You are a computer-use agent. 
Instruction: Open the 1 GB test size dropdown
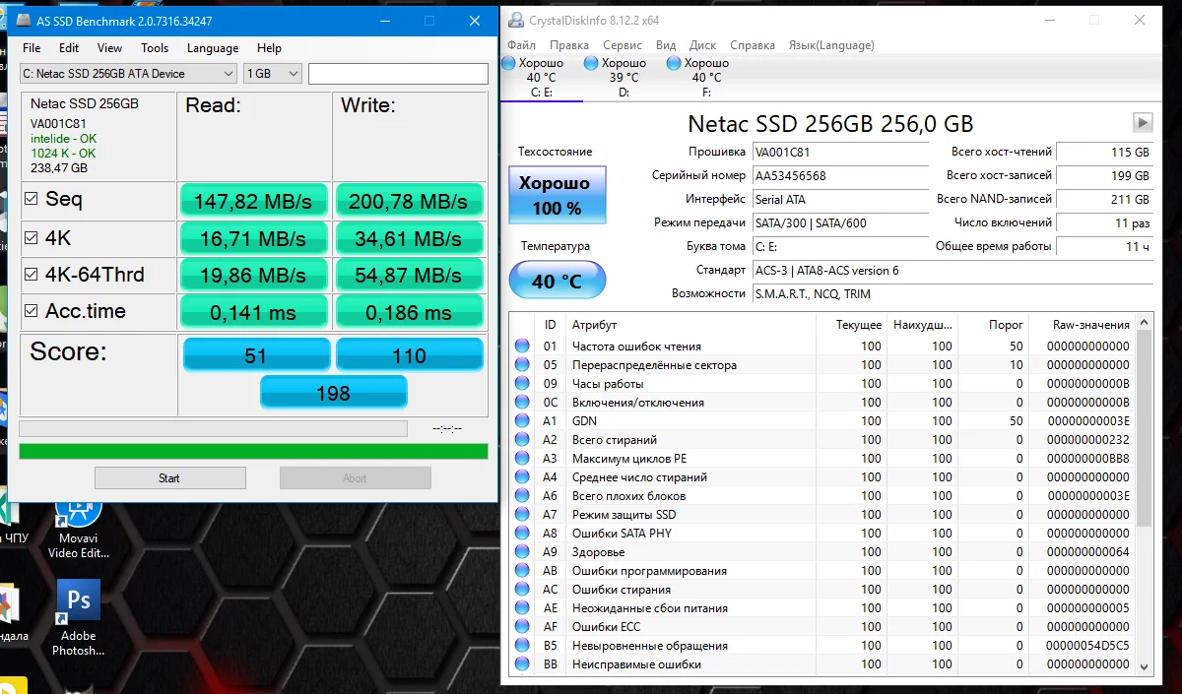272,74
